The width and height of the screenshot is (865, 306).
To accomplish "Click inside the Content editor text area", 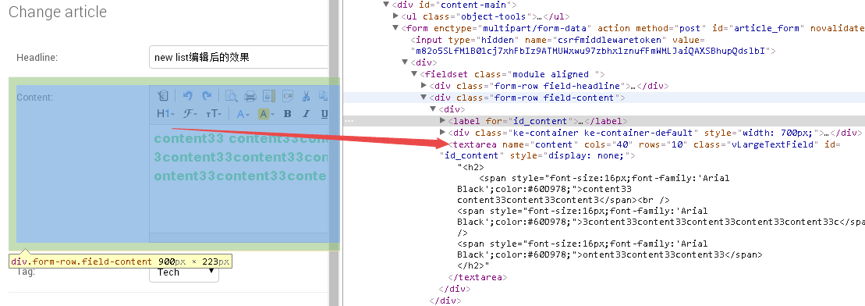I will (239, 178).
